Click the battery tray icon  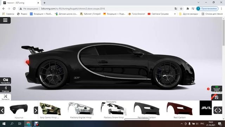coord(193,124)
